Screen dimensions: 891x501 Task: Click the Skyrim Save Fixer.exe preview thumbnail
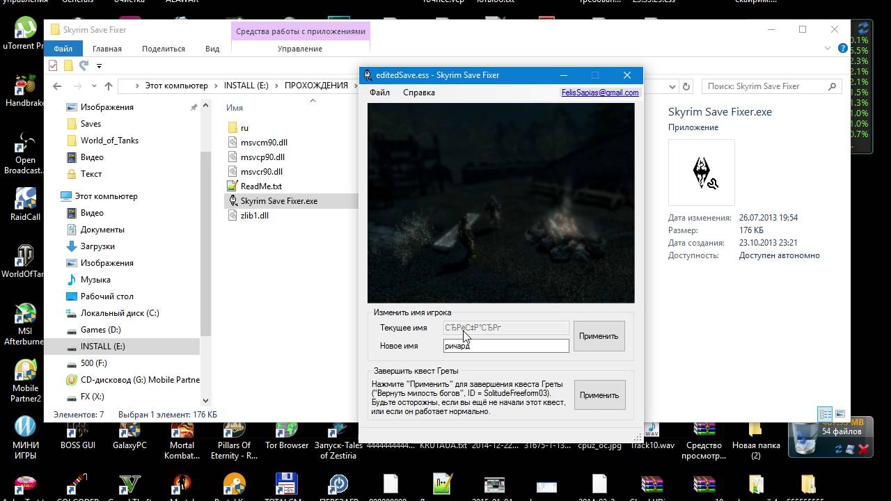click(701, 173)
